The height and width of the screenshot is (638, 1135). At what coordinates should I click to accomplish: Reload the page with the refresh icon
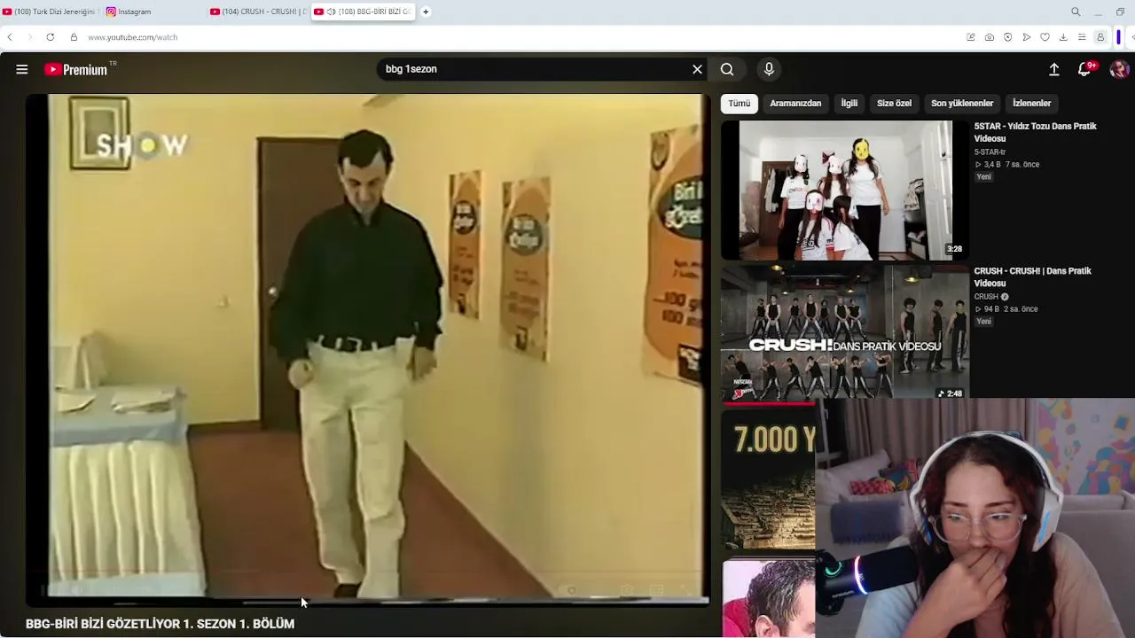[51, 37]
